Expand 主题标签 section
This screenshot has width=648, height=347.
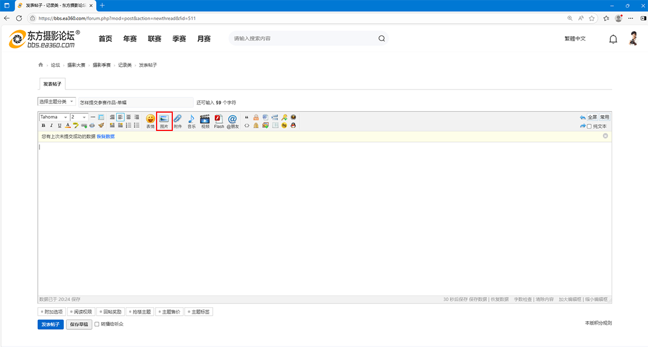199,311
